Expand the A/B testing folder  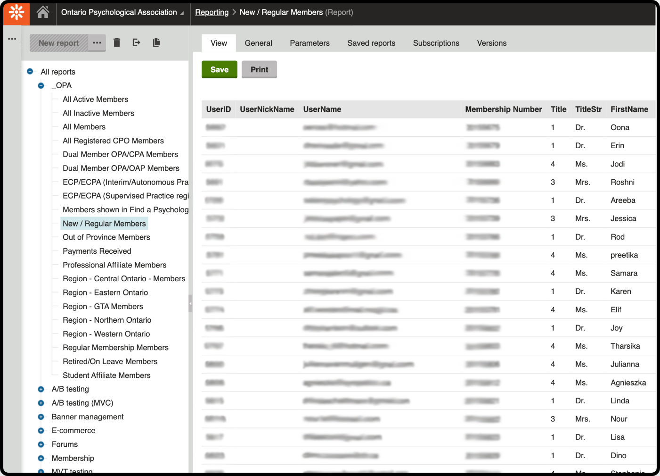[41, 389]
